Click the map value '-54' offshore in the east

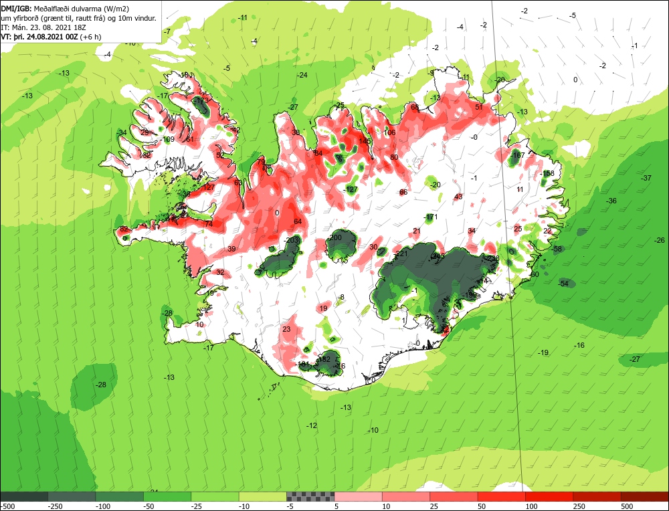(563, 284)
